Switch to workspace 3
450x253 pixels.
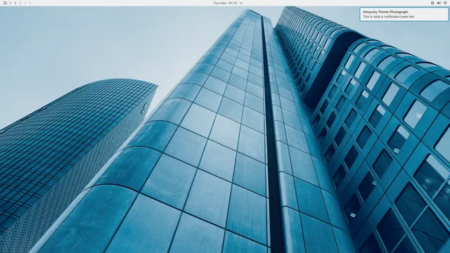point(20,3)
